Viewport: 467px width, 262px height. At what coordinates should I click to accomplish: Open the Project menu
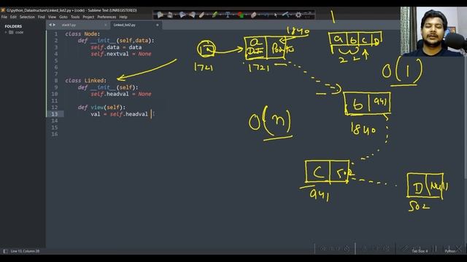[x=88, y=17]
